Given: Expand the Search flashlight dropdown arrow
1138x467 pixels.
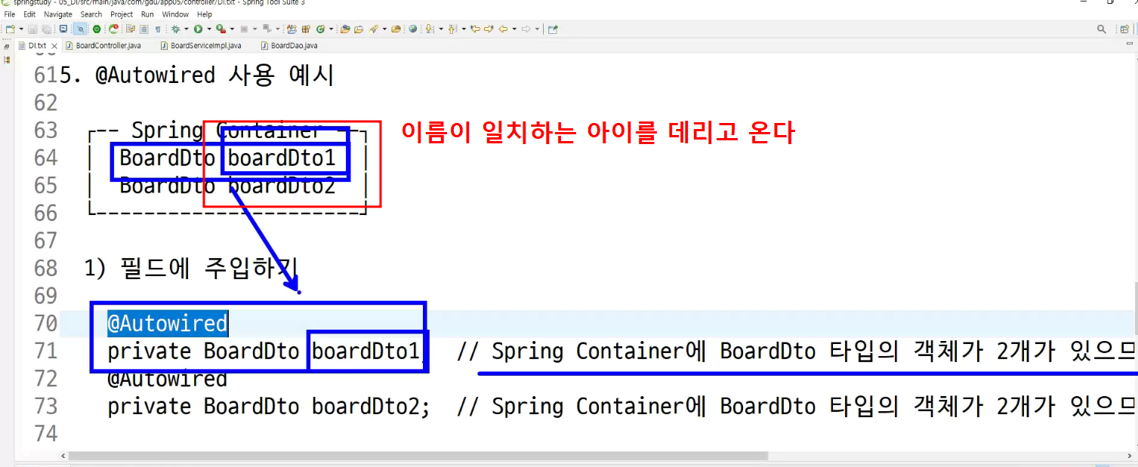Looking at the screenshot, I should click(x=384, y=29).
